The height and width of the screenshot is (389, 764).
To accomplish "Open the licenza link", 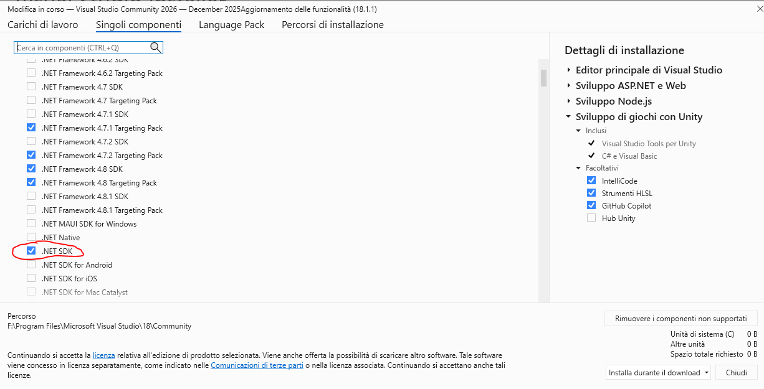I will pyautogui.click(x=103, y=355).
